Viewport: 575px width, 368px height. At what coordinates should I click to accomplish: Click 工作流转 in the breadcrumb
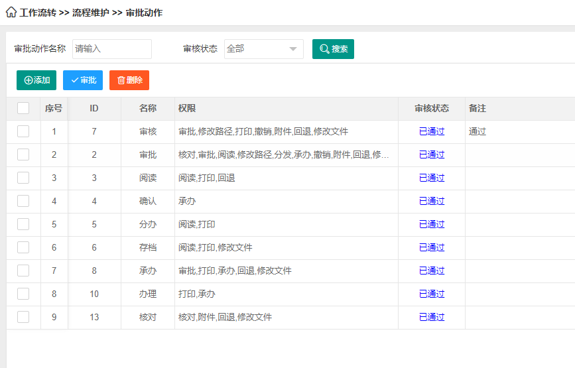(38, 13)
